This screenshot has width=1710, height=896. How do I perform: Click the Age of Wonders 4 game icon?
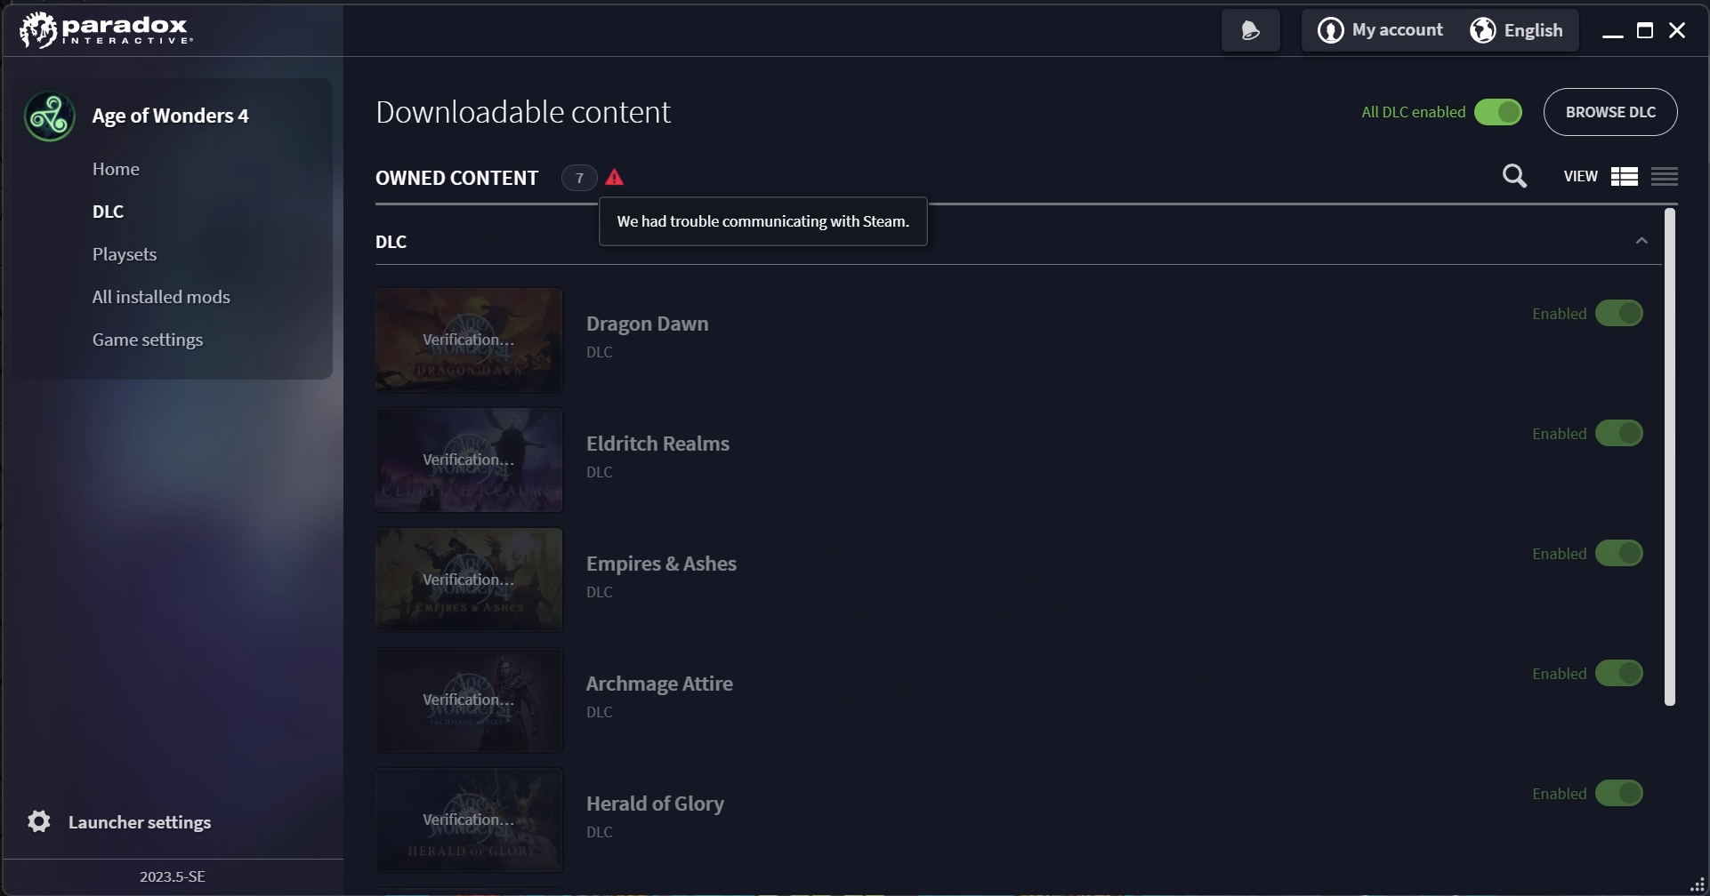coord(49,116)
